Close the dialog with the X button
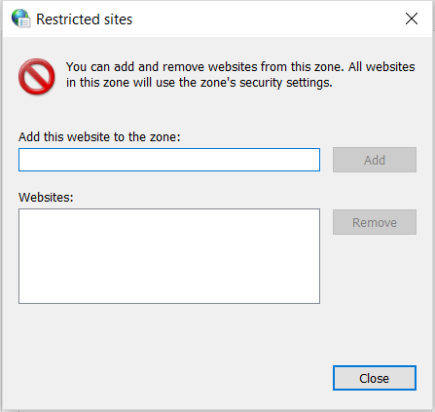 [x=412, y=19]
